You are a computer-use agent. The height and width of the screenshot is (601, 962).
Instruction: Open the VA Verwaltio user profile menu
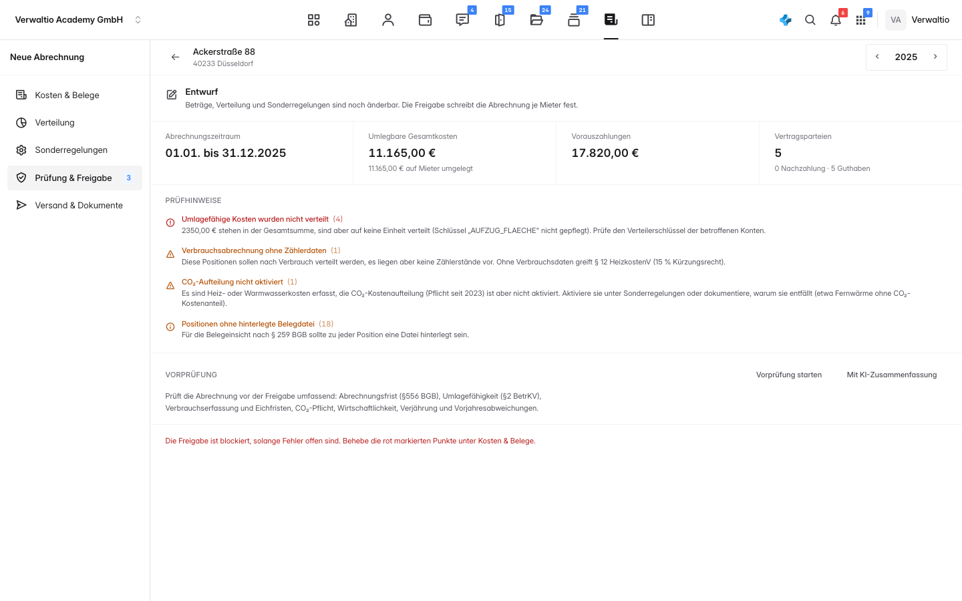[x=917, y=20]
